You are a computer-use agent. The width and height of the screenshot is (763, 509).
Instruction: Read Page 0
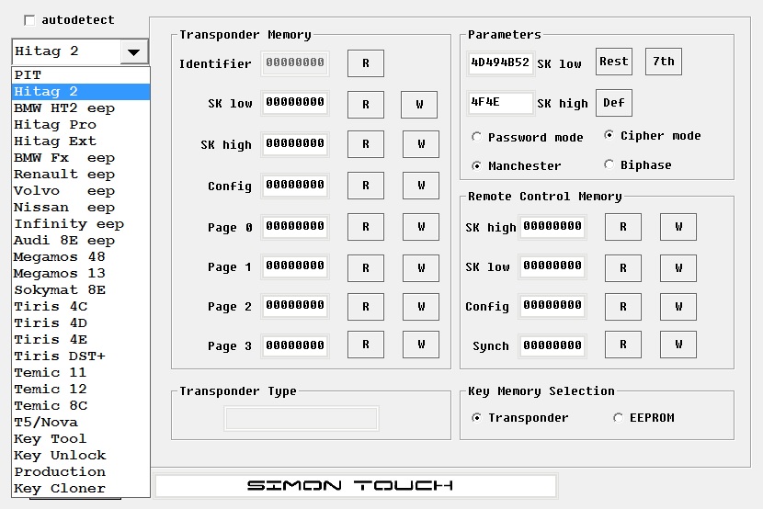tap(366, 227)
